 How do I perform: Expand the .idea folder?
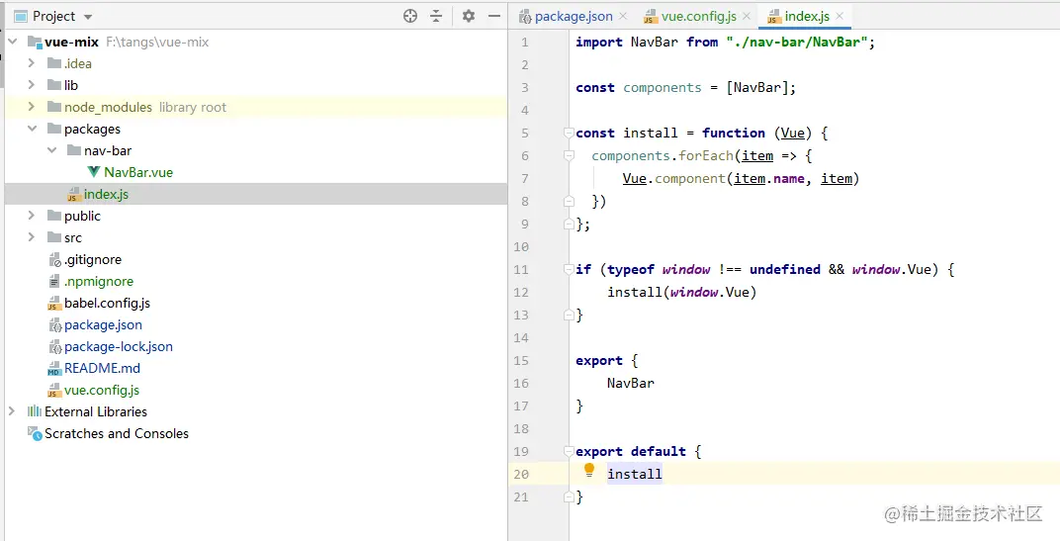point(31,63)
